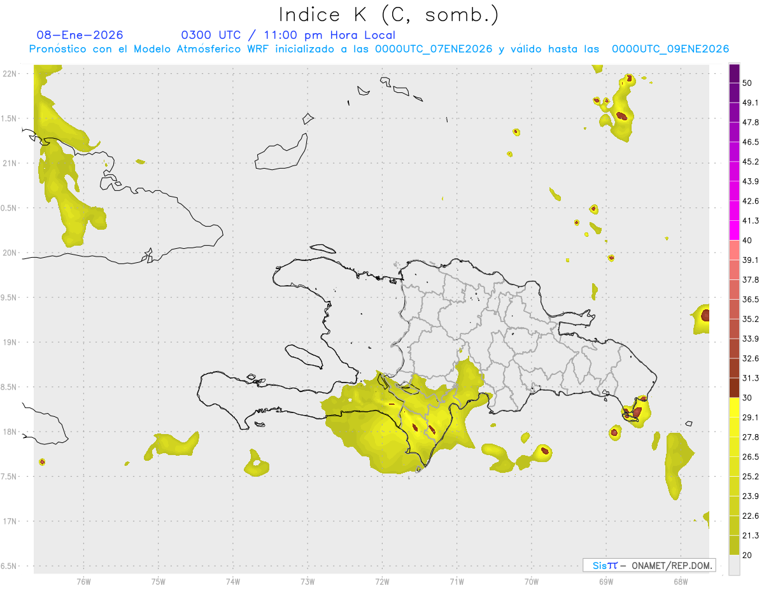
Task: Click the "22N" latitude label
Action: click(x=9, y=74)
